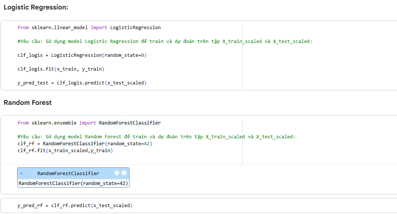Viewport: 397px width, 214px height.
Task: Place cursor on 'from sklearn.linear_model import LogisticRegression' line
Action: tap(89, 28)
